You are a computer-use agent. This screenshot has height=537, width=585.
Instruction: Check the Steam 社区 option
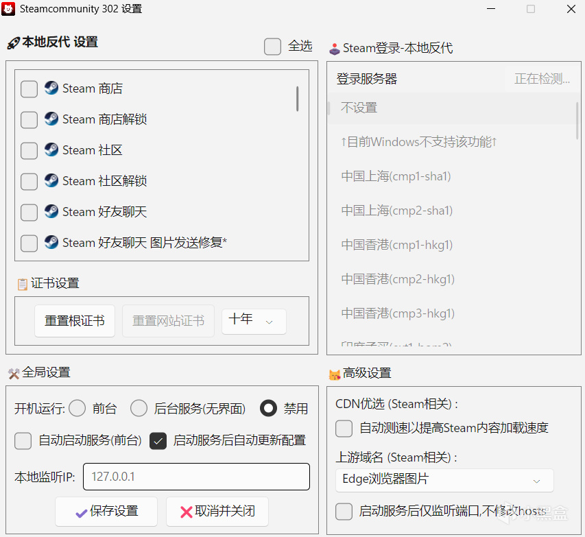coord(29,150)
